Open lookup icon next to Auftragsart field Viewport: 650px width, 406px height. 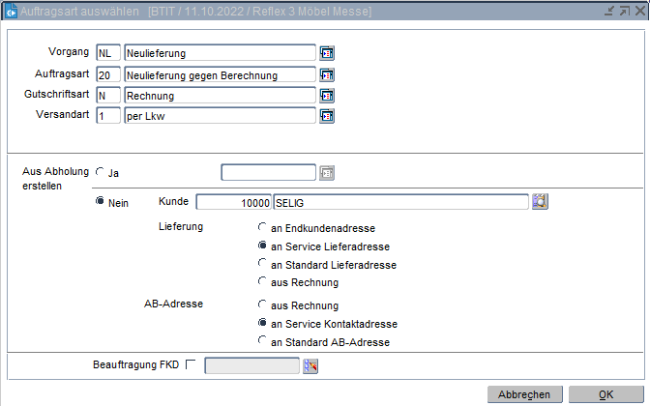327,73
